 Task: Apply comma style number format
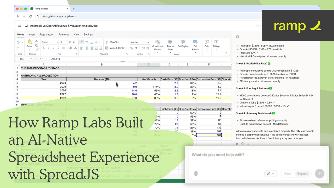click(136, 48)
